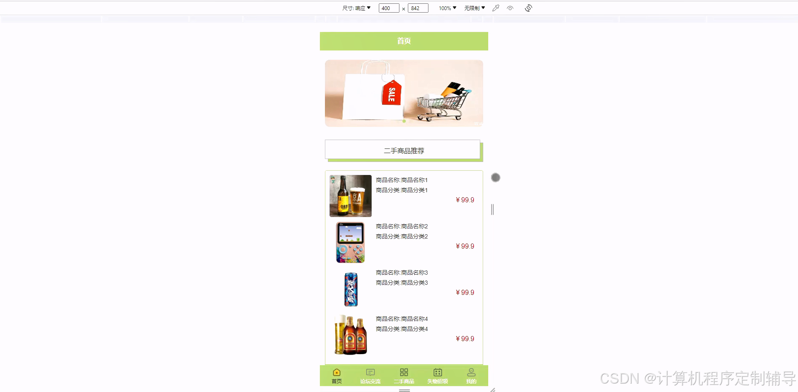The height and width of the screenshot is (392, 798).
Task: Open the 无限制 network throttling dropdown
Action: (x=474, y=8)
